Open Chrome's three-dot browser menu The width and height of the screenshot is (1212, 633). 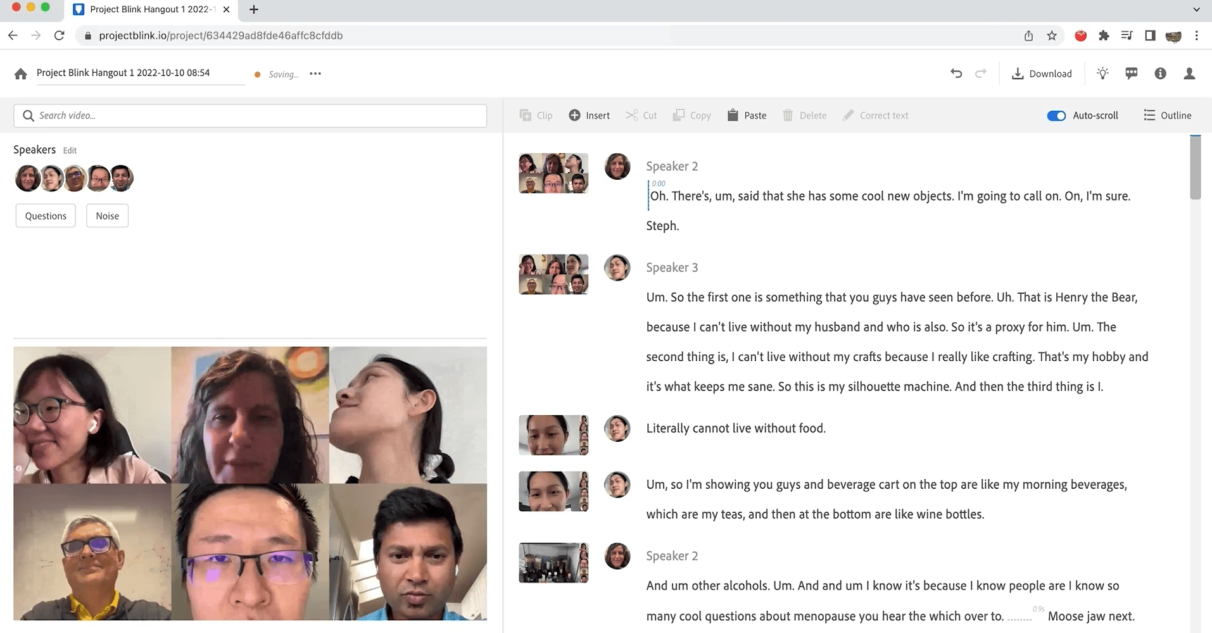point(1197,35)
